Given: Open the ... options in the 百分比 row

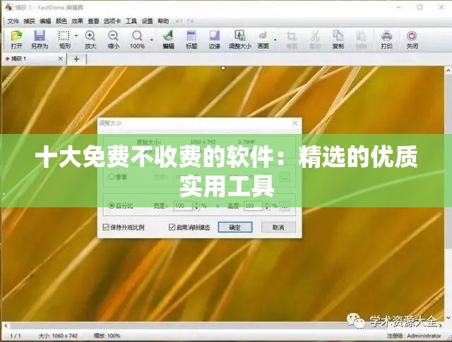Looking at the screenshot, I should (285, 206).
